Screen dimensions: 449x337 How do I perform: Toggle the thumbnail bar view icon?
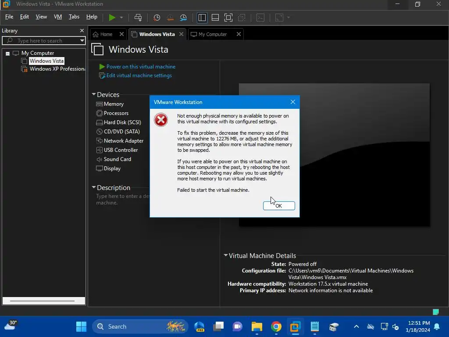(x=215, y=18)
